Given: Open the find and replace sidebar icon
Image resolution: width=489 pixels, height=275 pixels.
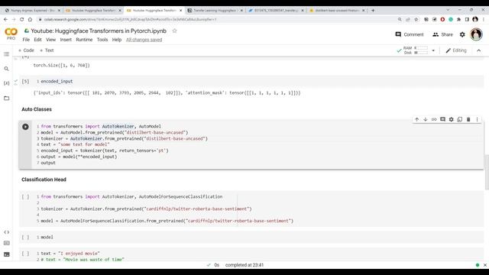Looking at the screenshot, I should (x=6, y=69).
